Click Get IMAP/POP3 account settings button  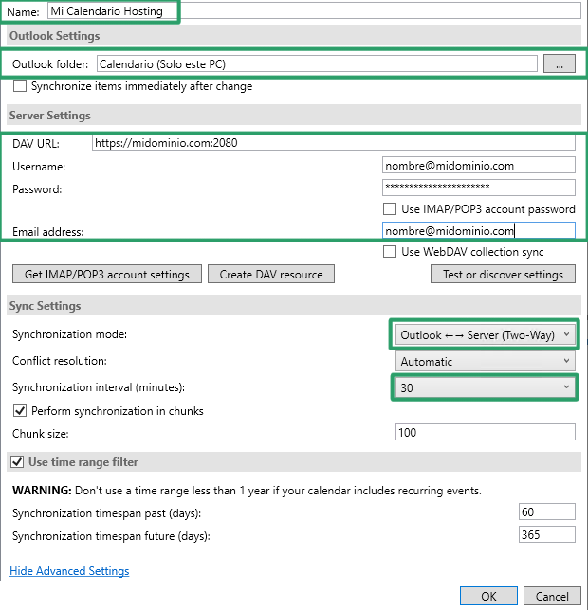coord(106,275)
